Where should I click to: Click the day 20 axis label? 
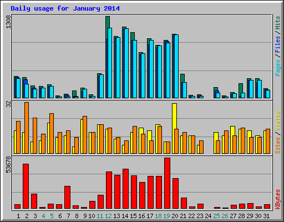[175, 216]
